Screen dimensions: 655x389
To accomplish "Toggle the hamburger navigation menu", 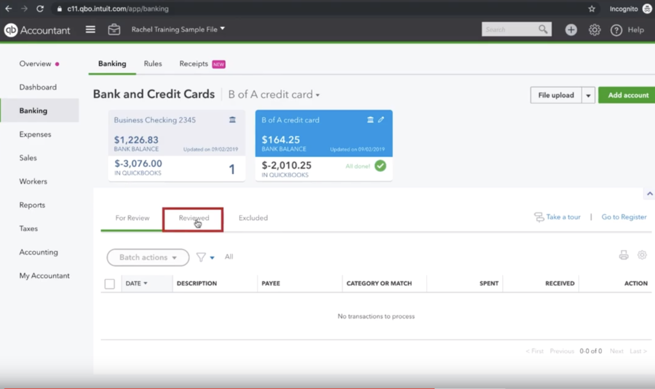I will point(90,29).
